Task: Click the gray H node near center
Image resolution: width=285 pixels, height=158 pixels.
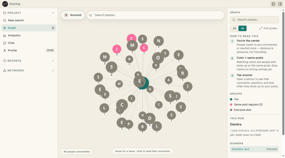Action: [138, 74]
